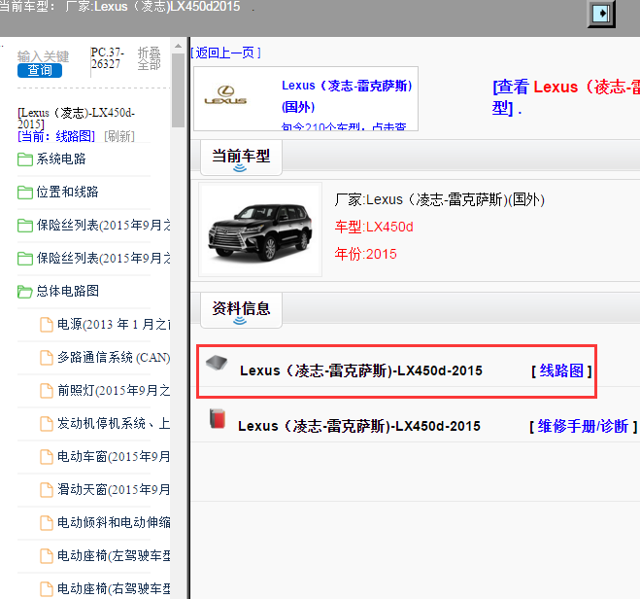This screenshot has width=640, height=599.
Task: Click the 当前：线路图 link in sidebar
Action: (x=56, y=136)
